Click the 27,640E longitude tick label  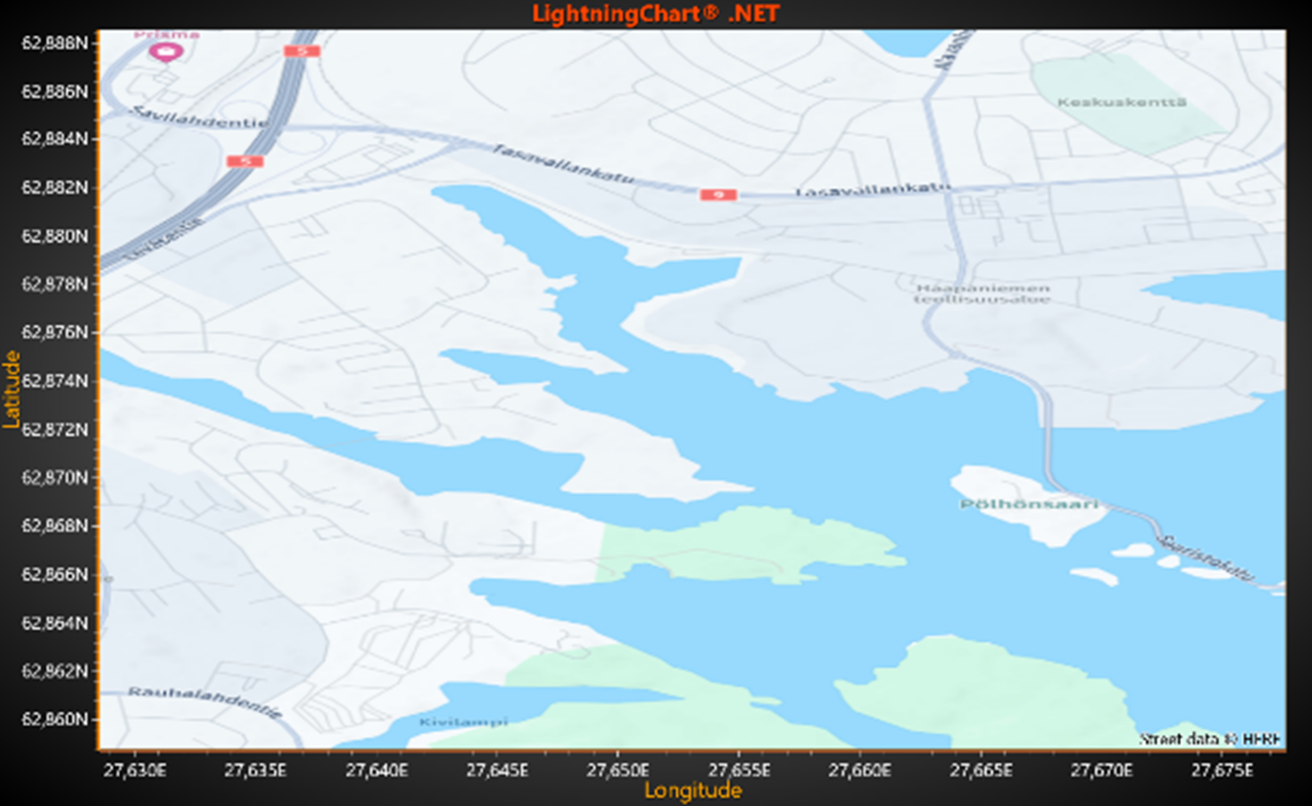pos(377,770)
